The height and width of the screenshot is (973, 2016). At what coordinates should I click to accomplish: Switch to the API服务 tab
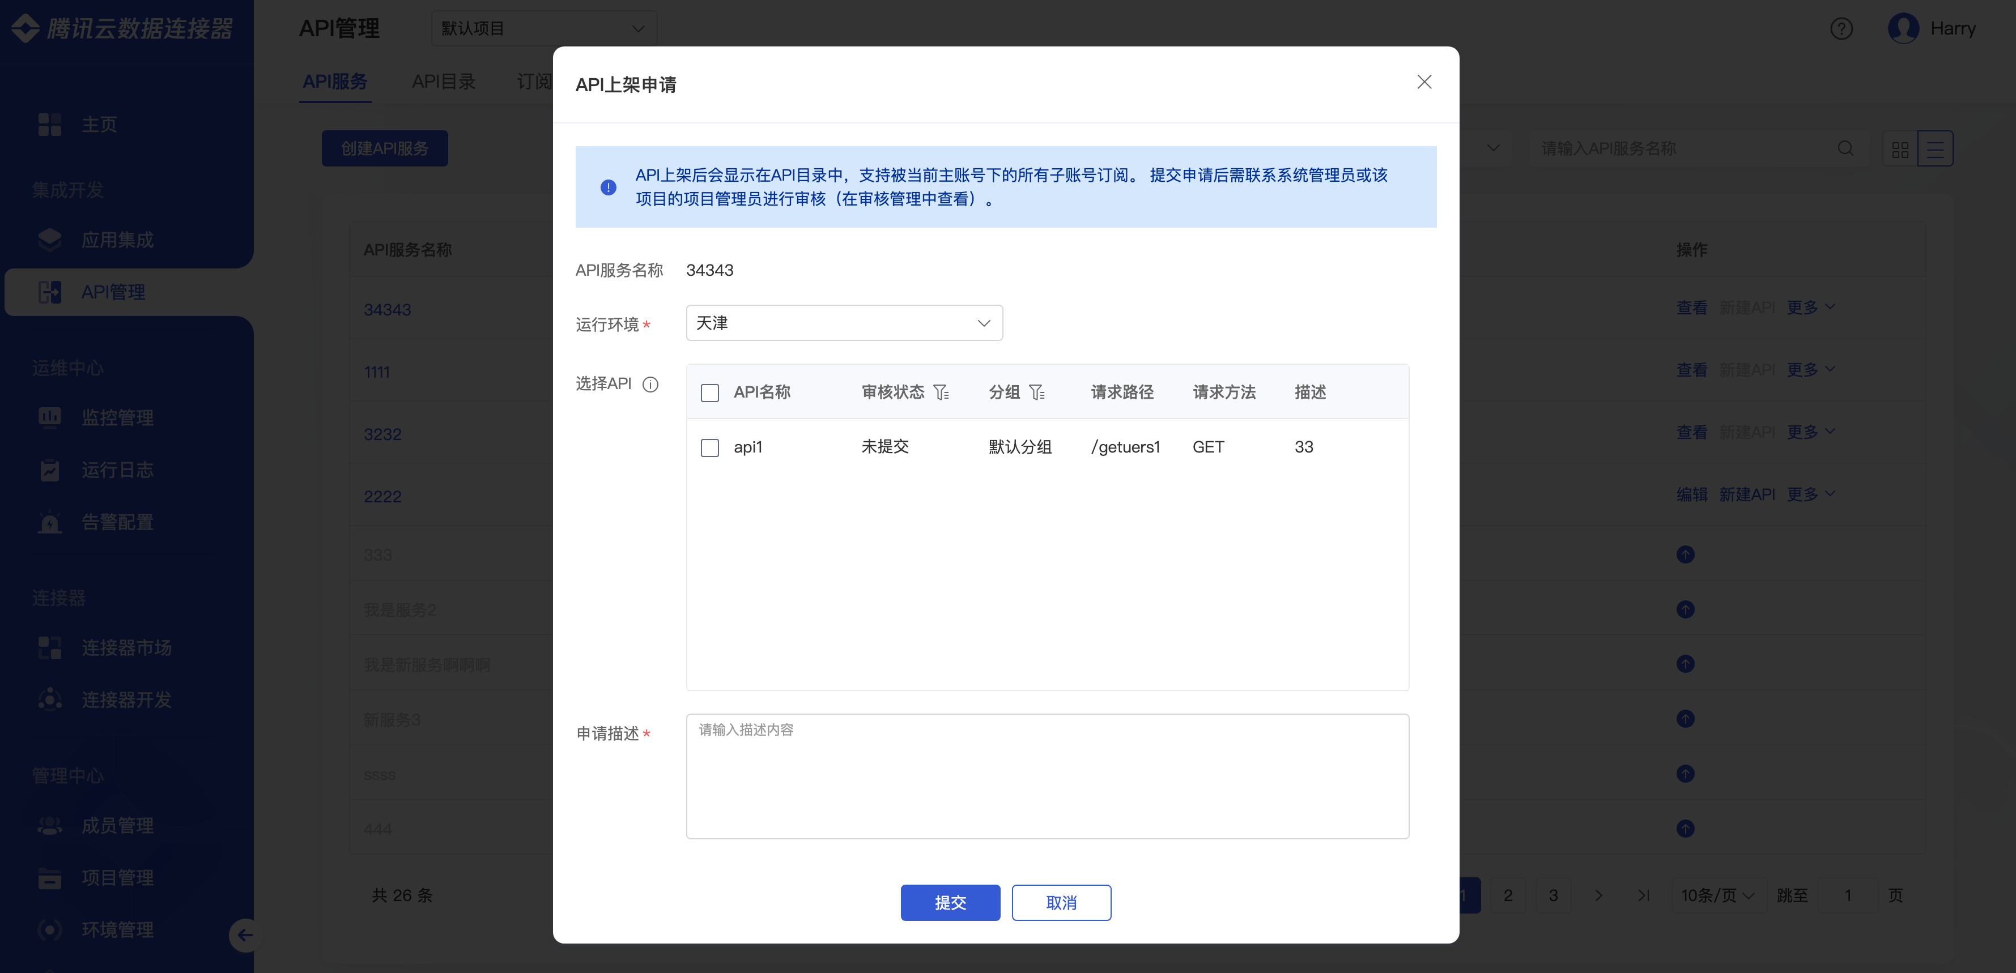(x=335, y=82)
